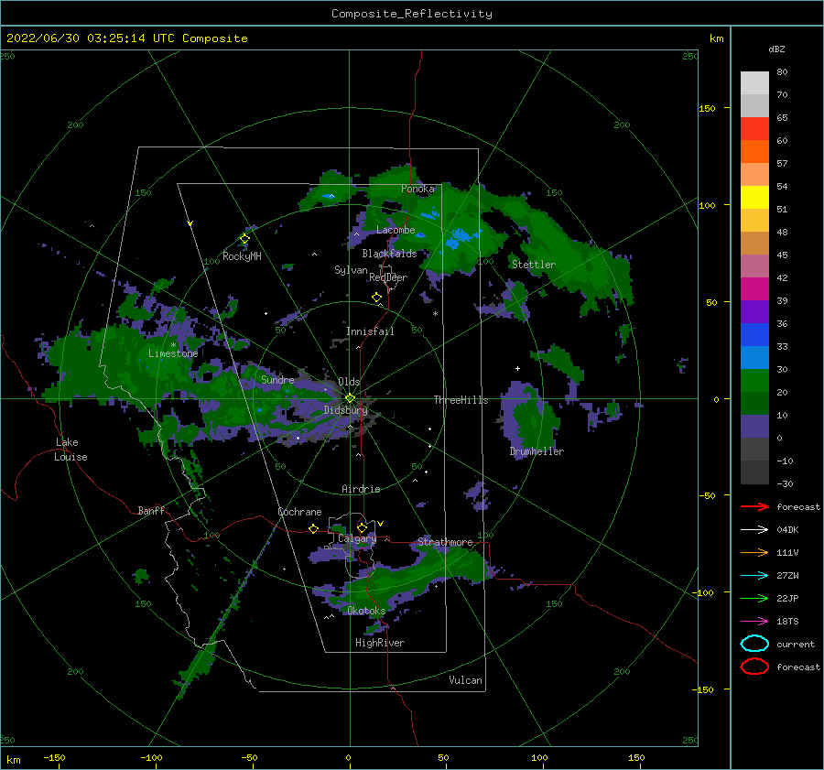Click the royal blue swatch in dBZ scale
The width and height of the screenshot is (824, 770).
[754, 334]
